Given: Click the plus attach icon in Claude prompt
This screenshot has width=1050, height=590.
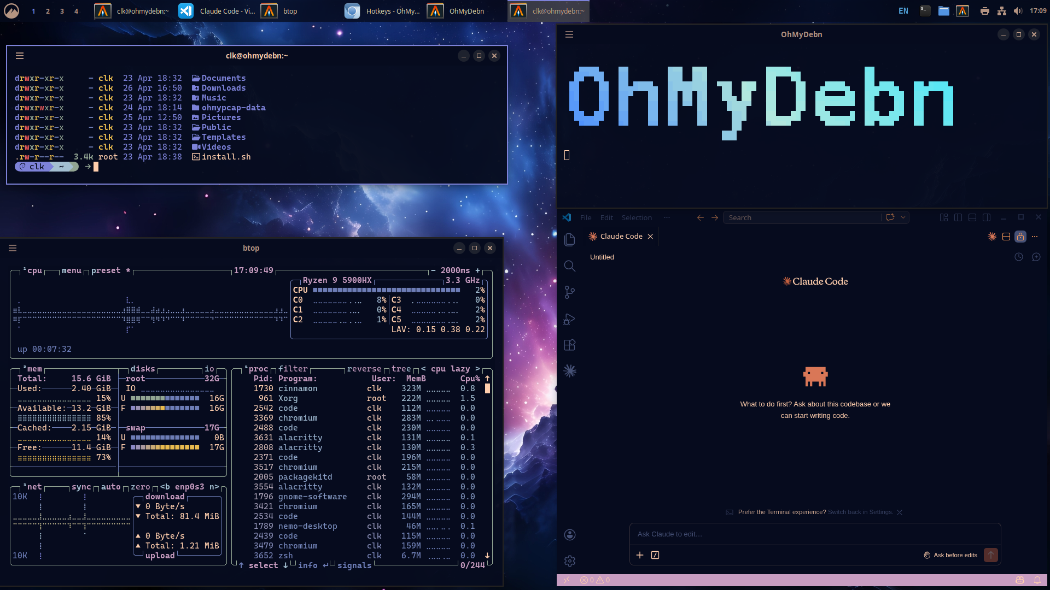Looking at the screenshot, I should 640,555.
